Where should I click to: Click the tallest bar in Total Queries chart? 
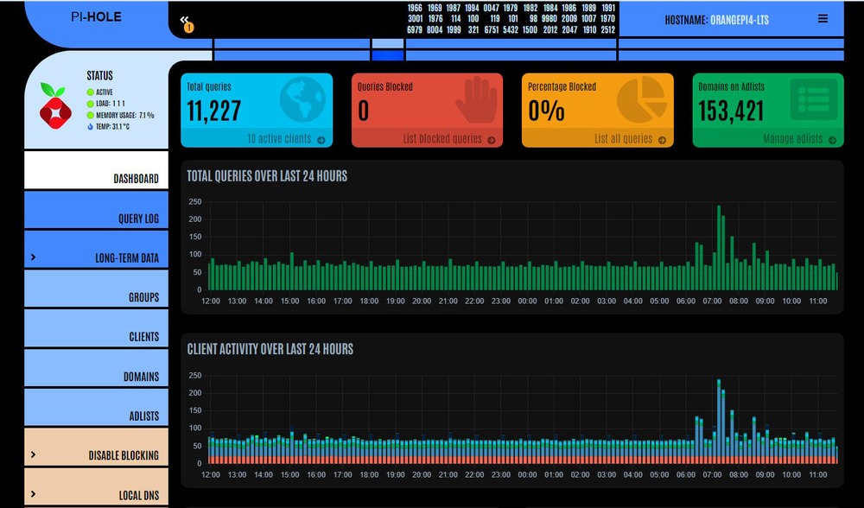point(719,248)
